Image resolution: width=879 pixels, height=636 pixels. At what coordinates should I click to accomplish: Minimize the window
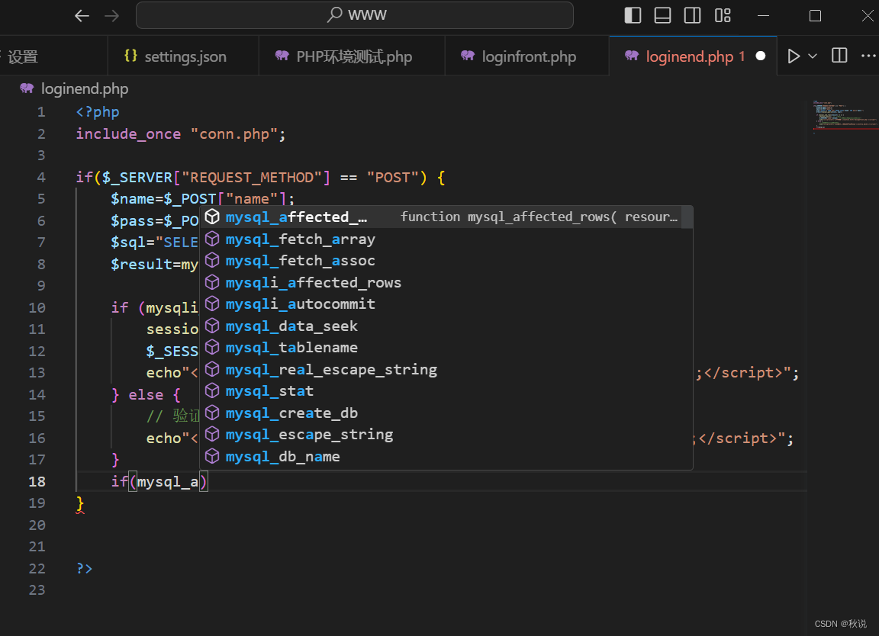click(x=763, y=16)
